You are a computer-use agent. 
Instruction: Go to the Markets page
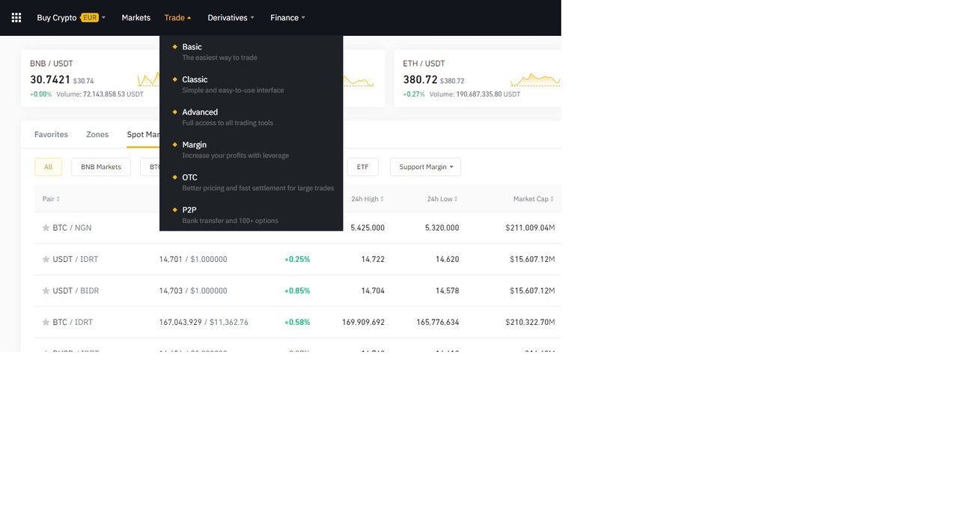(x=135, y=17)
